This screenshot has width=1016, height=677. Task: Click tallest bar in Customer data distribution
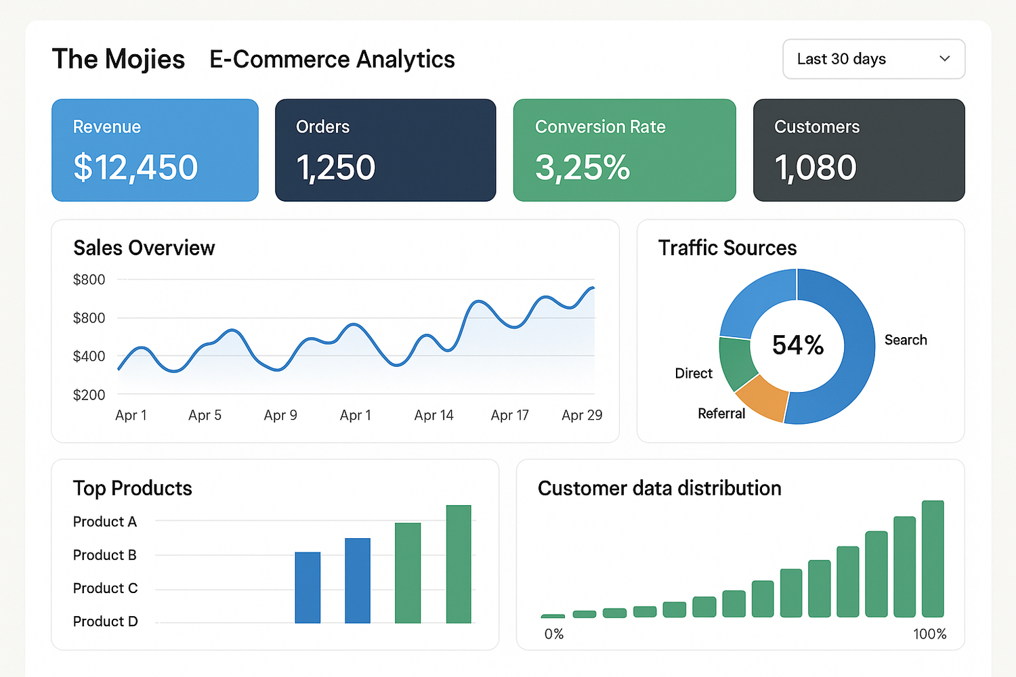[933, 559]
